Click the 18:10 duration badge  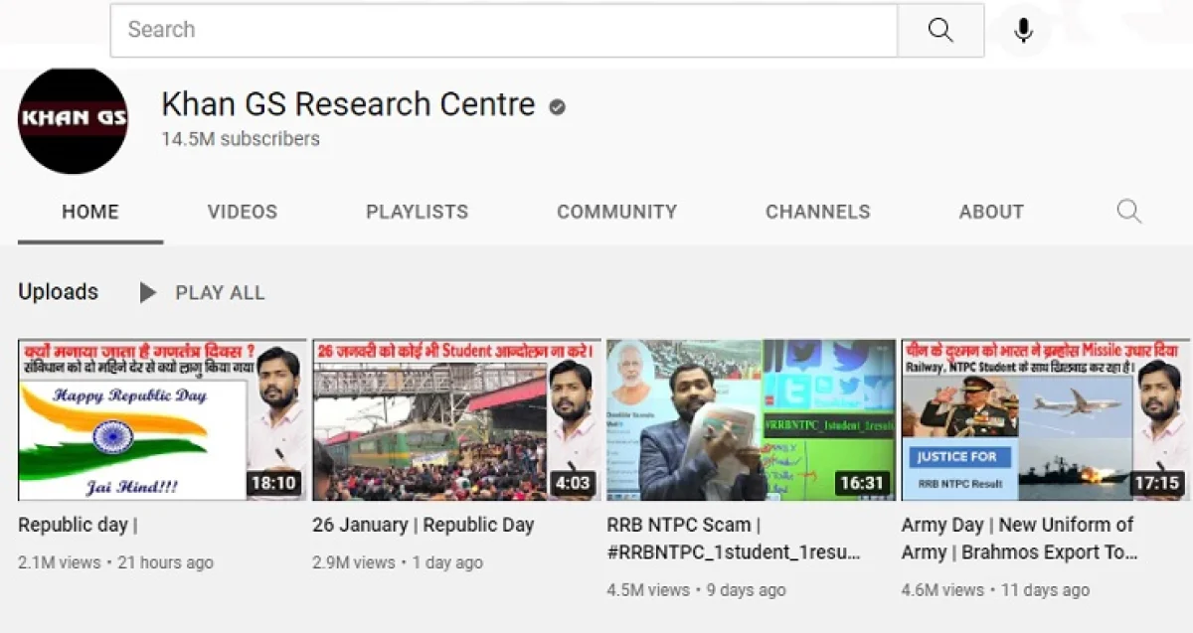(x=273, y=483)
